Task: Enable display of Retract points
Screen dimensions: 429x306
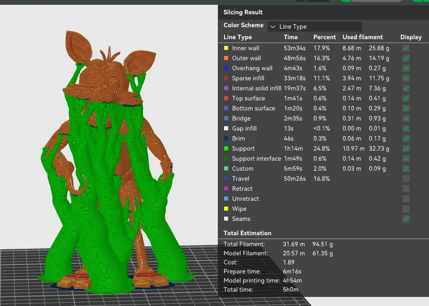Action: pyautogui.click(x=406, y=188)
